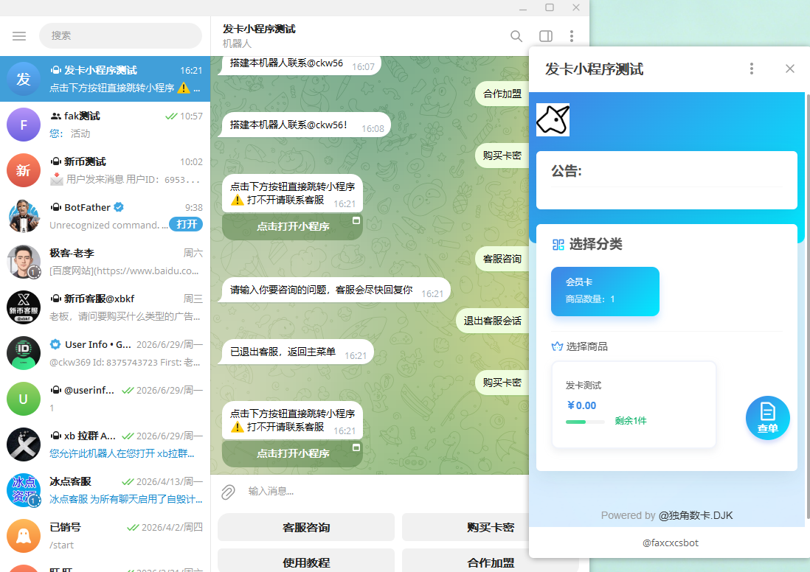
Task: Click the 客服咨询 keyboard button
Action: [306, 527]
